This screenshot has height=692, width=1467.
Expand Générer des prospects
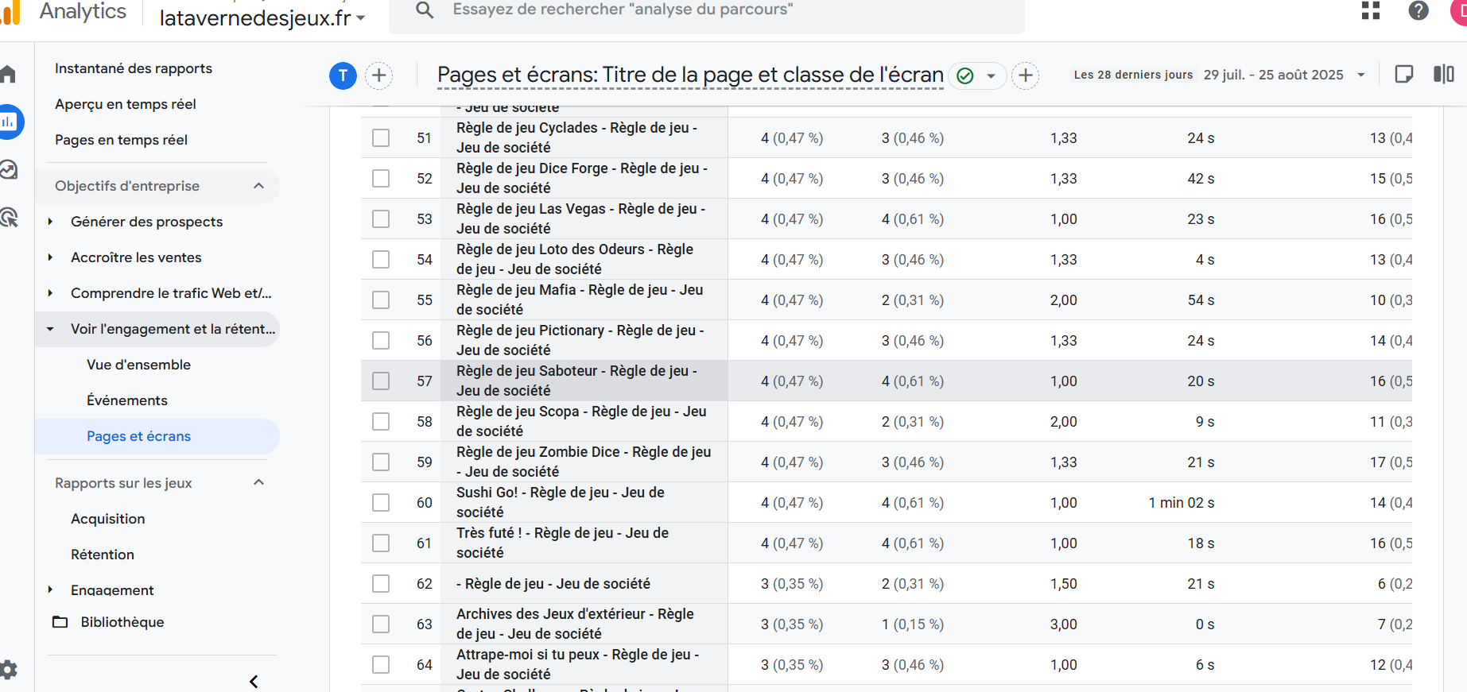pos(50,222)
